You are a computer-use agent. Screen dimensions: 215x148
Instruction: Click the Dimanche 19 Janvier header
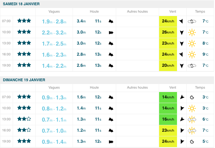click(x=24, y=80)
